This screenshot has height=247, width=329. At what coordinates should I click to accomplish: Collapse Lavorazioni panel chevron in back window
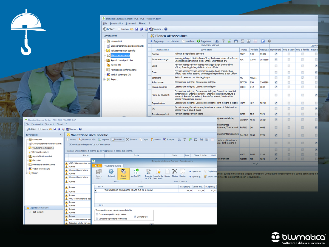[143, 36]
